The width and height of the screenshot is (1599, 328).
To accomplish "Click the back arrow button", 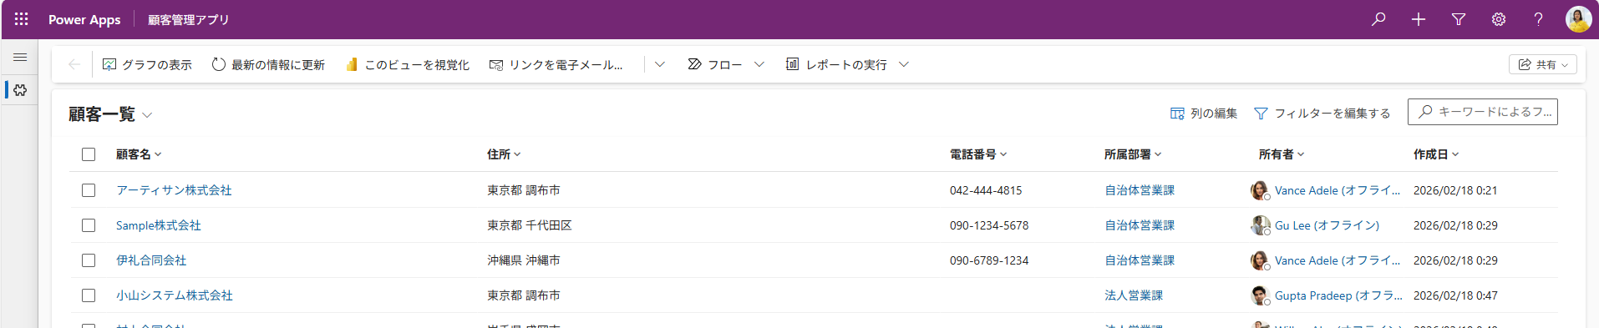I will (x=74, y=64).
